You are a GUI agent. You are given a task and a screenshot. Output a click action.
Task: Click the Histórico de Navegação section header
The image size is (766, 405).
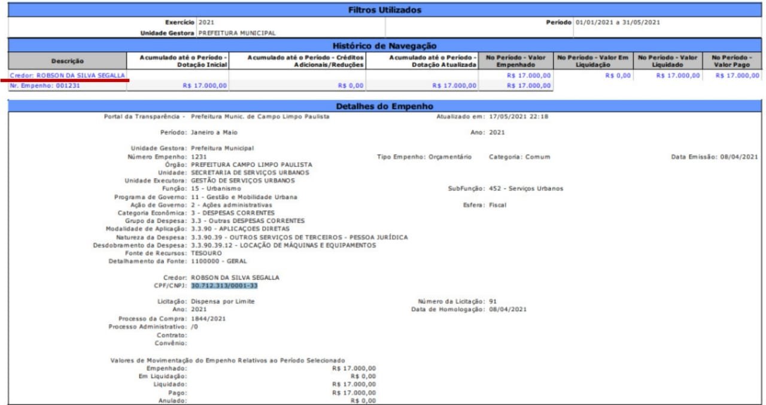385,45
